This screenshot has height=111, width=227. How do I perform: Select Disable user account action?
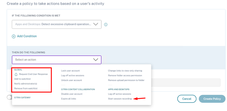[x=72, y=94]
